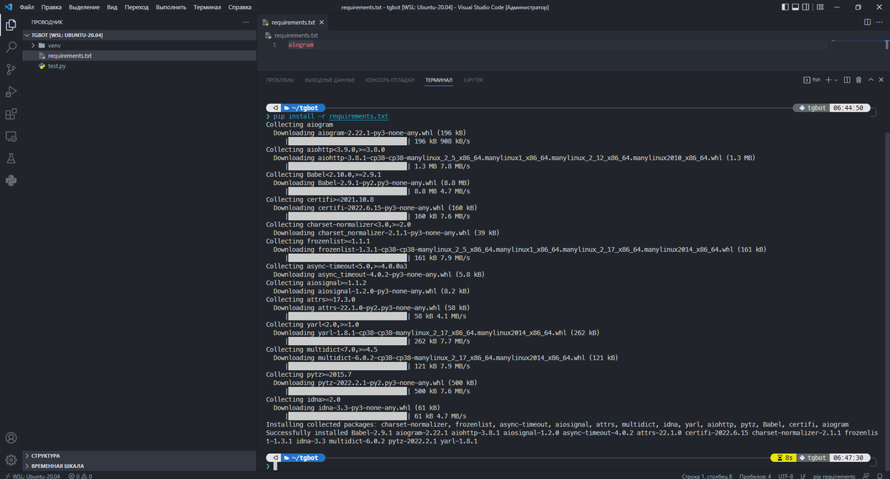This screenshot has height=479, width=890.
Task: Toggle the primary sidebar from the title bar
Action: tap(785, 6)
